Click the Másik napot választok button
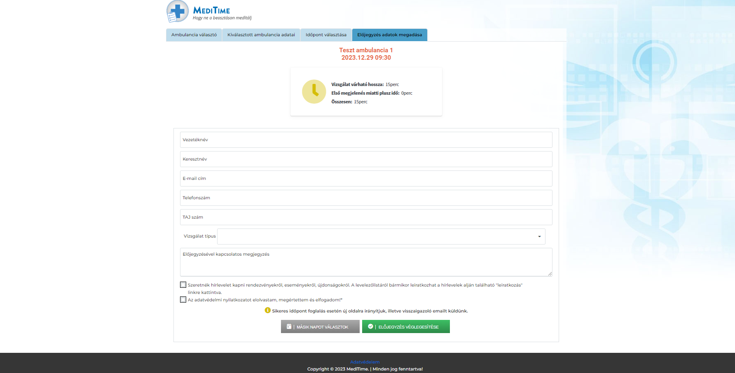This screenshot has width=735, height=373. click(x=320, y=326)
